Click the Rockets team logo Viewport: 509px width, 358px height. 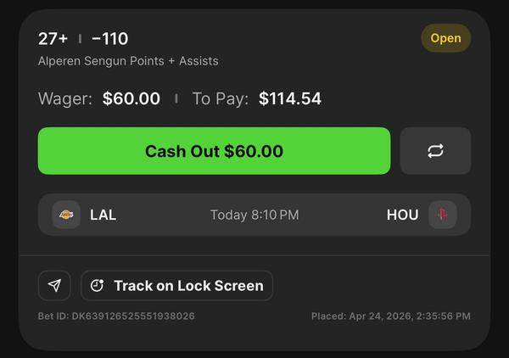point(442,215)
